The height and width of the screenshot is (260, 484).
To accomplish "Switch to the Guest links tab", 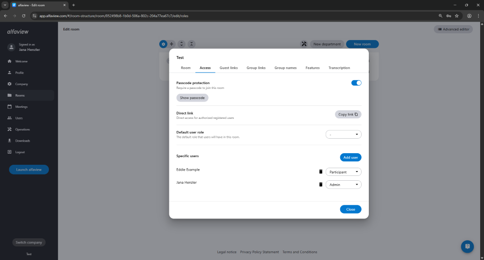I will (x=228, y=68).
